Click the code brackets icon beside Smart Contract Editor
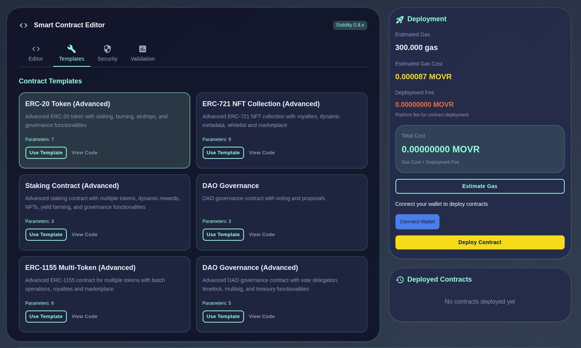 click(x=23, y=25)
